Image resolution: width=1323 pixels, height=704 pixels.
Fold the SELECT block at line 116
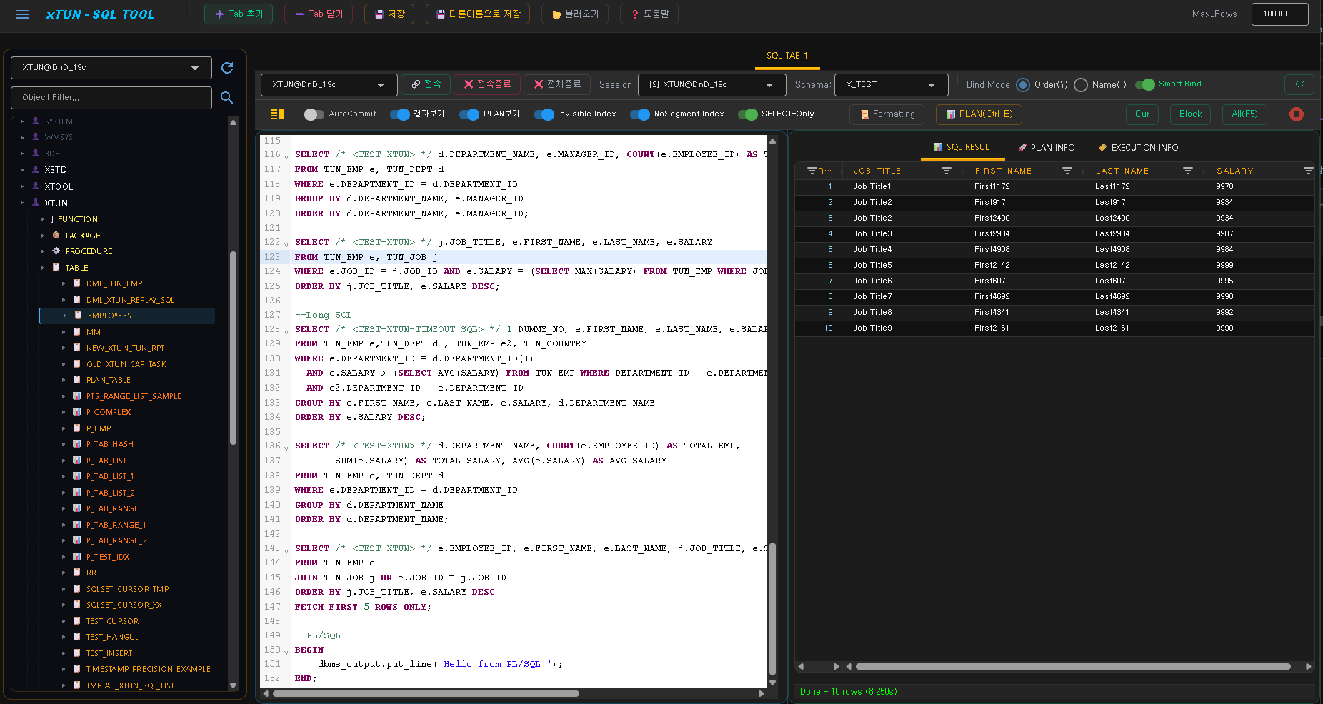[x=286, y=156]
